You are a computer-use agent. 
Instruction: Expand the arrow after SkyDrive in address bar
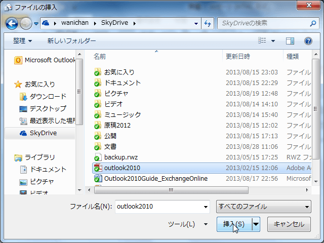point(135,23)
